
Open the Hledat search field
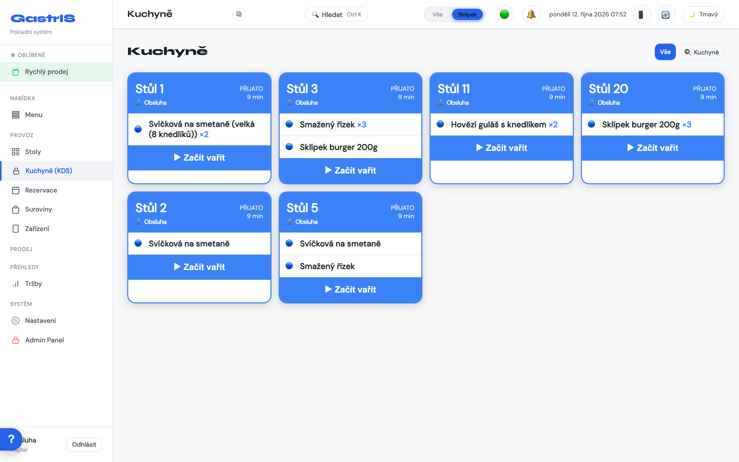336,14
